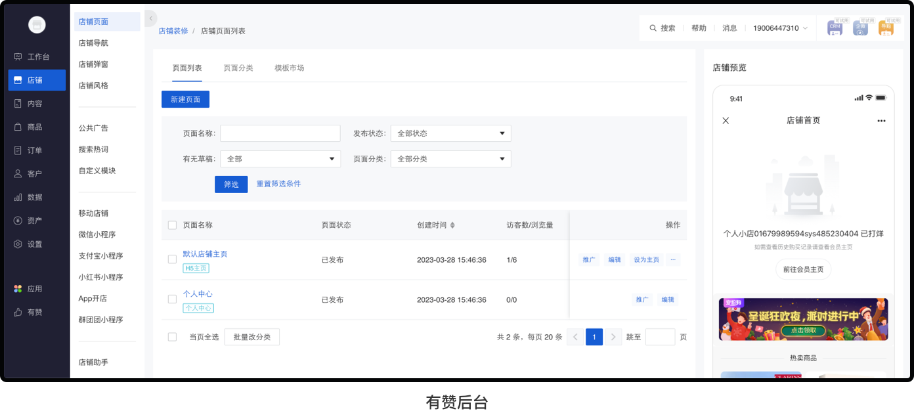The width and height of the screenshot is (914, 415).
Task: Collapse the secondary menu with arrow button
Action: click(x=151, y=18)
